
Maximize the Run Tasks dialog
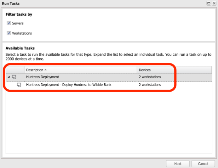(x=209, y=3)
